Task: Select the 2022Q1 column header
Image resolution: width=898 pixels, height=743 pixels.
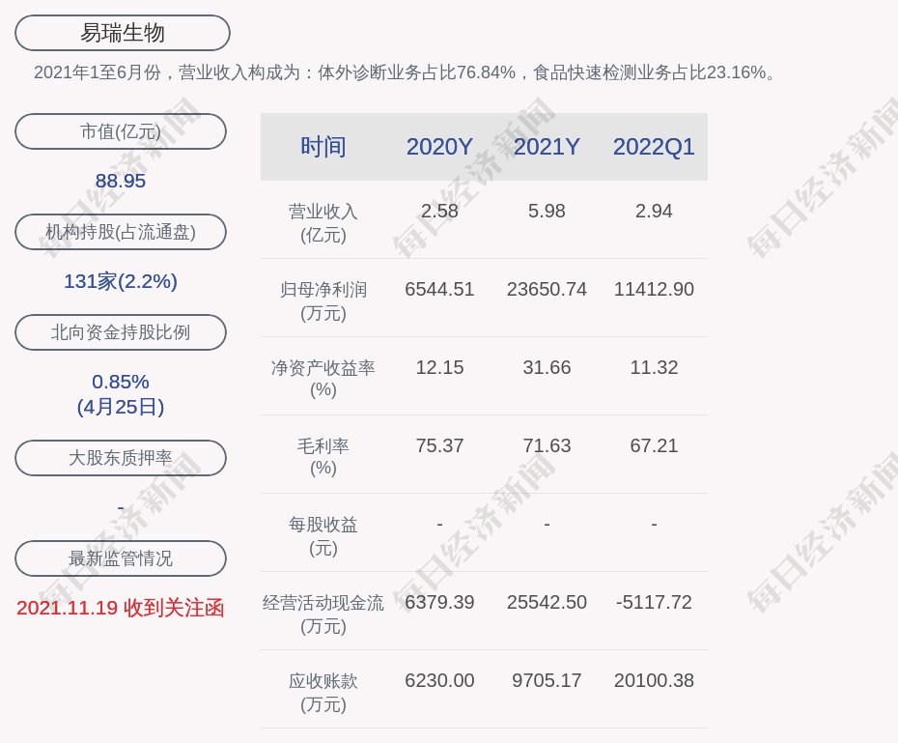Action: (x=654, y=147)
